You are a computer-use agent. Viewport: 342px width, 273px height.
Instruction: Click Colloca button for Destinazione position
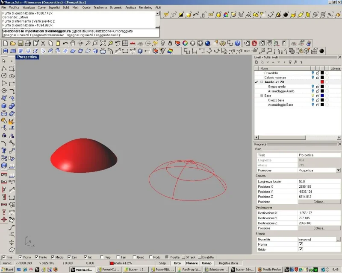[319, 228]
